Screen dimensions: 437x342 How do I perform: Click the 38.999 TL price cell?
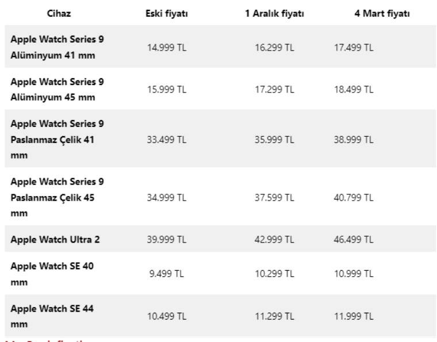pos(354,140)
